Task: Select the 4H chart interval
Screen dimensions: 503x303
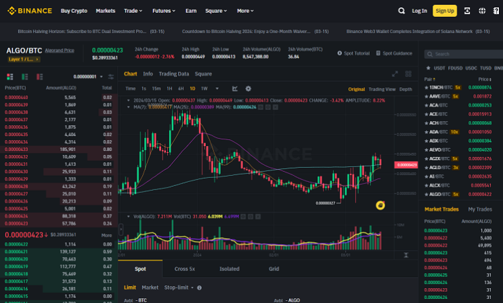Action: (x=181, y=89)
